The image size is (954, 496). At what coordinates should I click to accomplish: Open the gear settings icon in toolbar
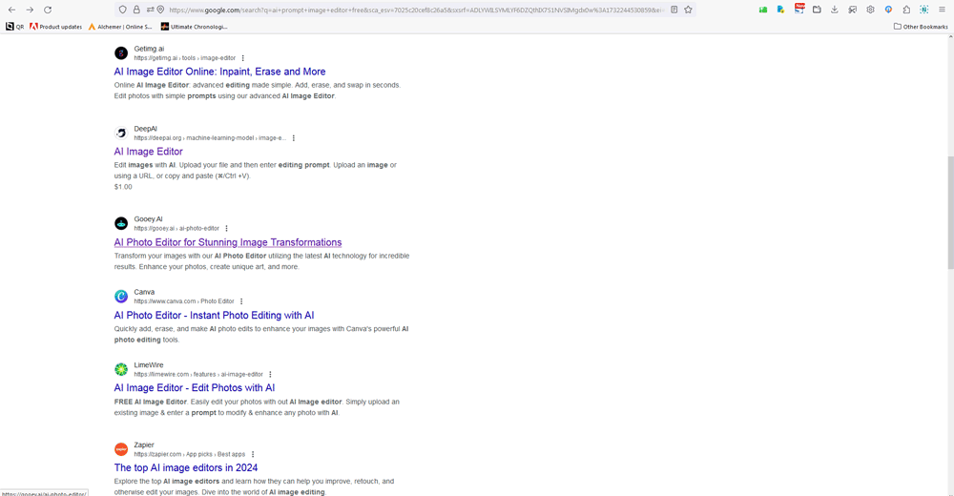871,10
